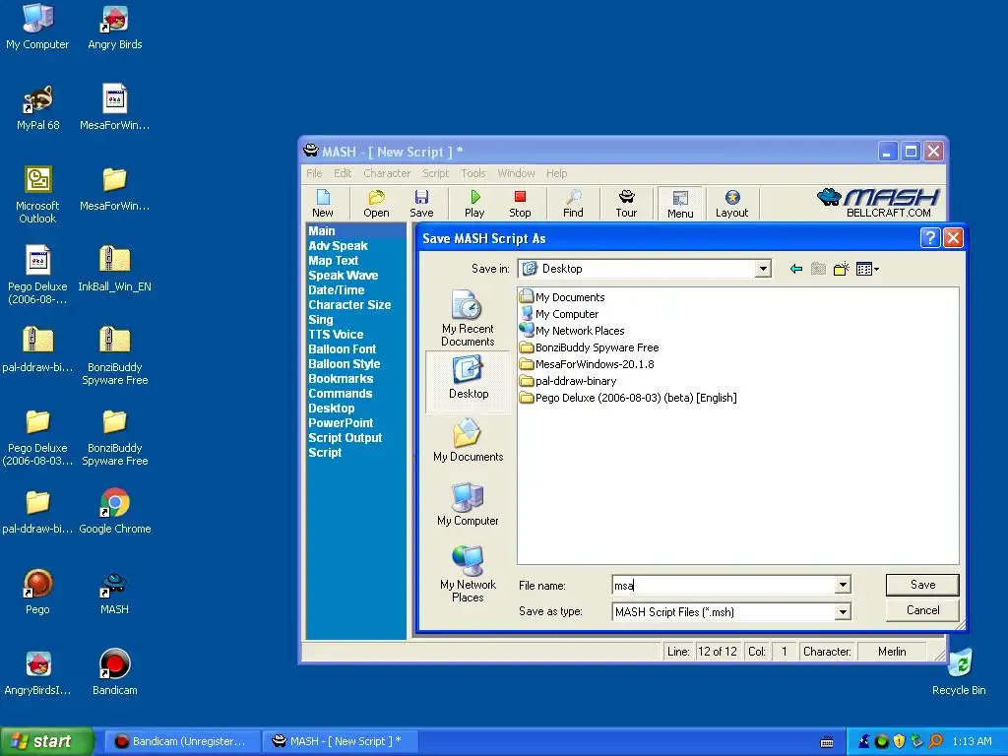
Task: Select Speak Wave in MASH sidebar
Action: 344,276
